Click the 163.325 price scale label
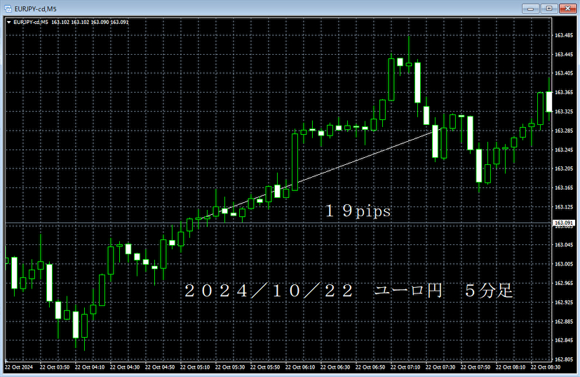 pos(564,112)
